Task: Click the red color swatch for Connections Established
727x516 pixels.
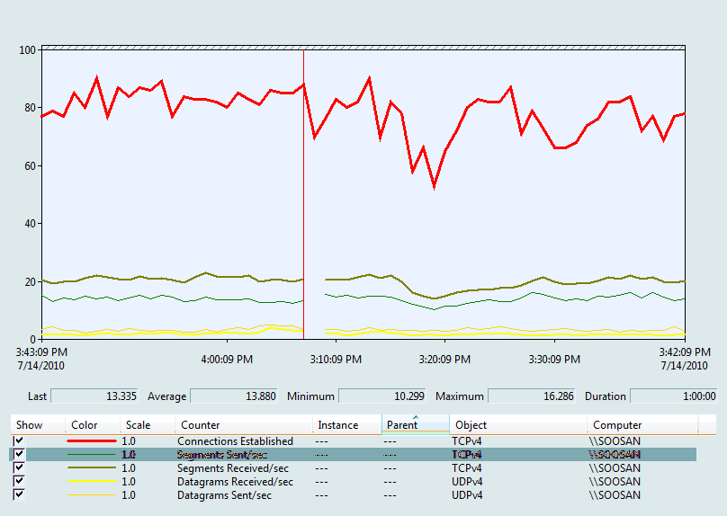Action: point(92,441)
